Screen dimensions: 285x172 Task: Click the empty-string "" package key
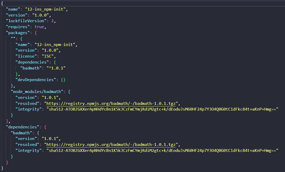[x=13, y=38]
